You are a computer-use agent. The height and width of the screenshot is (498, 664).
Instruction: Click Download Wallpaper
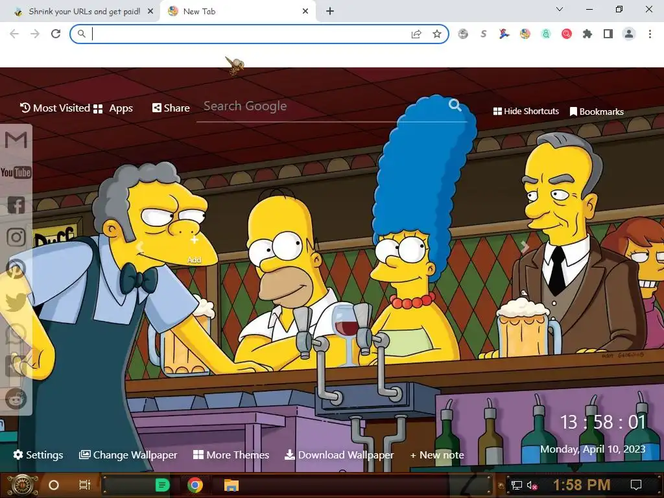(339, 455)
